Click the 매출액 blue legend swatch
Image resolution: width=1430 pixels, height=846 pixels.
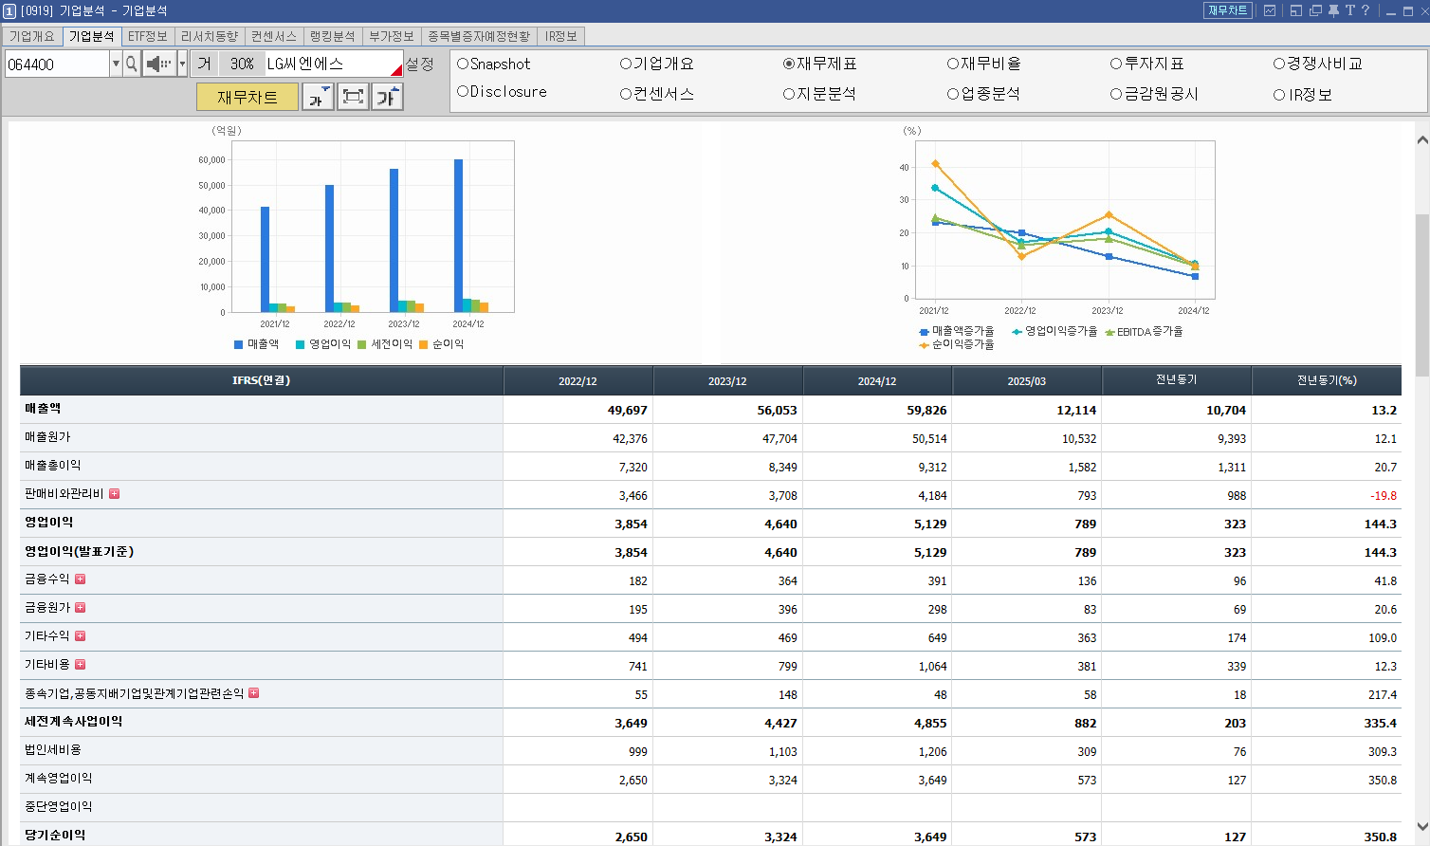239,344
